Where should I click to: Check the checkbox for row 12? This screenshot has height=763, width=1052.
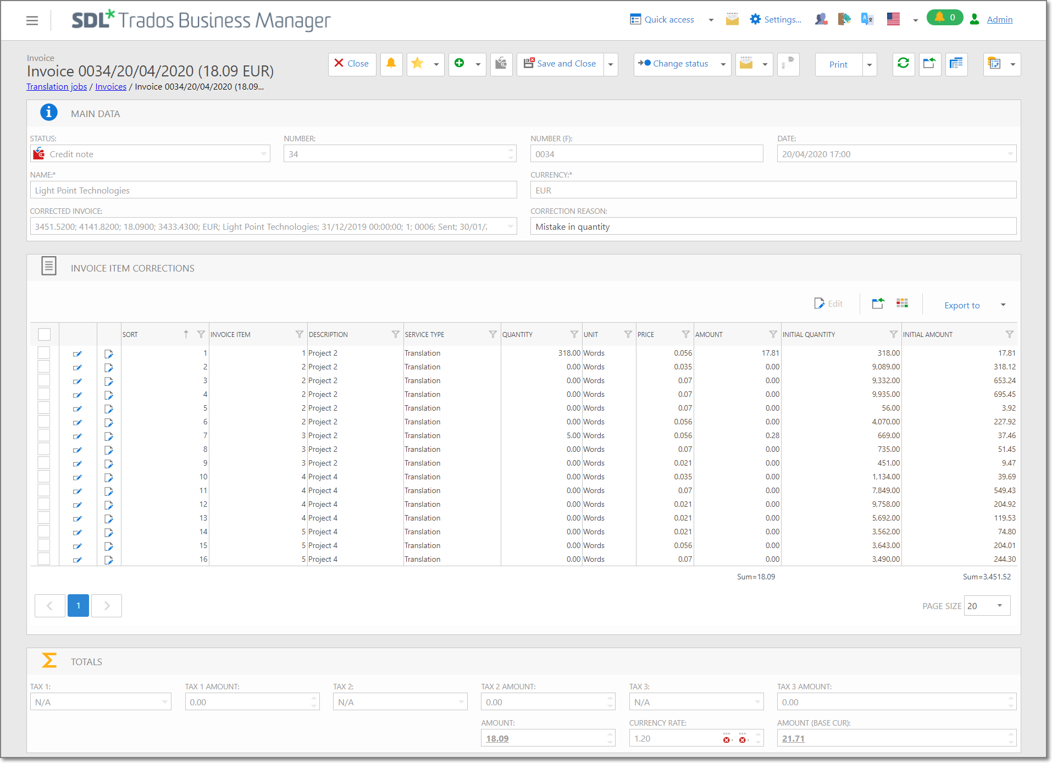pos(44,504)
